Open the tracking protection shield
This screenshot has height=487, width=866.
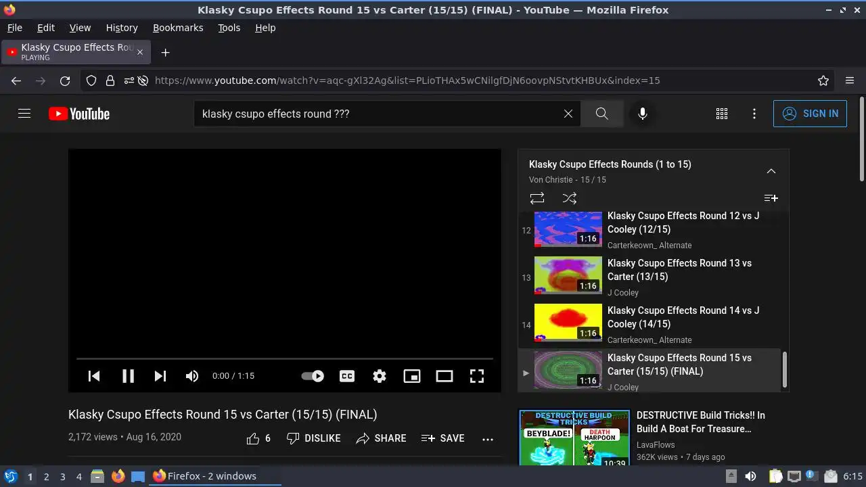click(91, 80)
